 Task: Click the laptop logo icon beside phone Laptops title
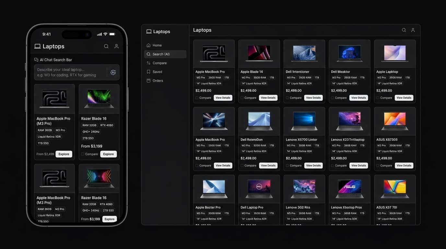[x=38, y=46]
